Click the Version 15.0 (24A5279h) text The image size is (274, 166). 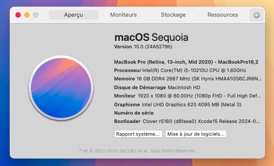[143, 47]
